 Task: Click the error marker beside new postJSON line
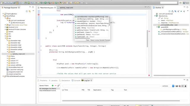pyautogui.click(x=39, y=15)
